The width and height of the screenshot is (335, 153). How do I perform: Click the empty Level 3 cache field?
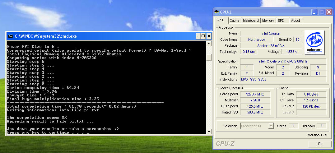(311, 112)
